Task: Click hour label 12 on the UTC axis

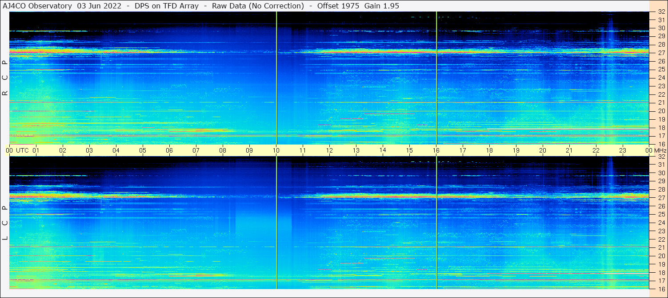Action: coord(329,150)
